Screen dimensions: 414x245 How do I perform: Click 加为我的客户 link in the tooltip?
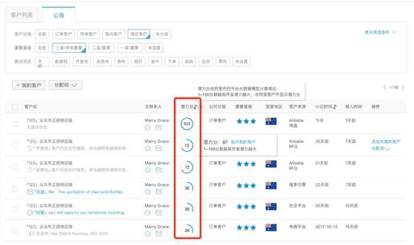pos(243,142)
